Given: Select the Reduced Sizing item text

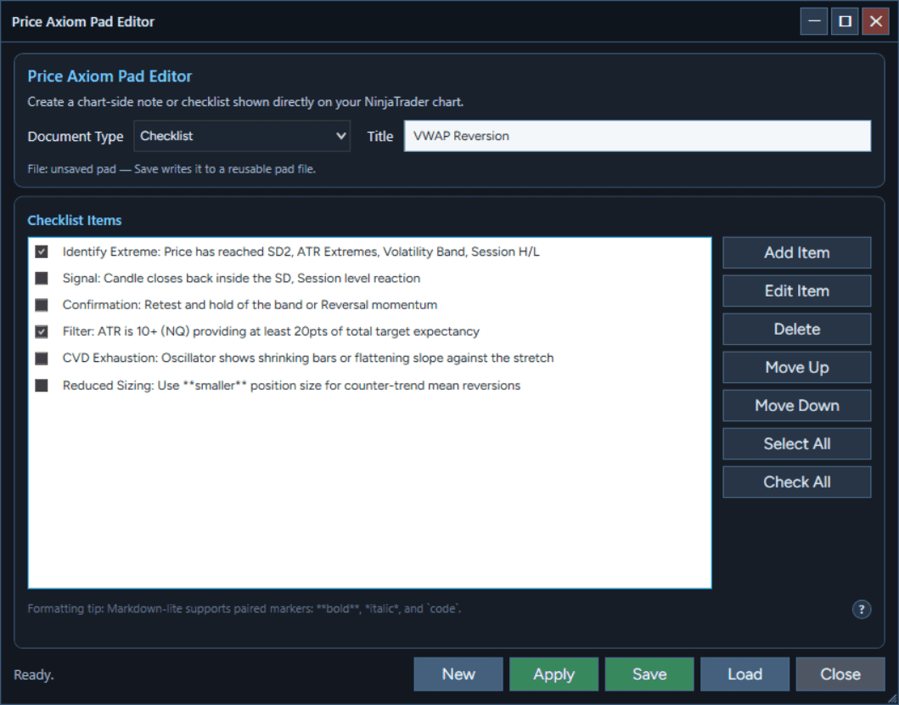Looking at the screenshot, I should point(291,386).
